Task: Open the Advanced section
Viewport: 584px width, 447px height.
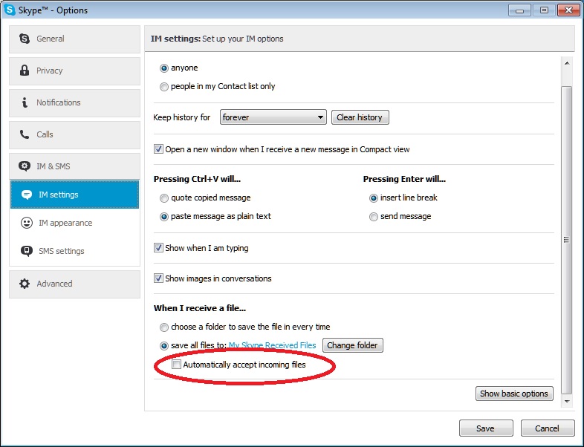Action: point(74,284)
